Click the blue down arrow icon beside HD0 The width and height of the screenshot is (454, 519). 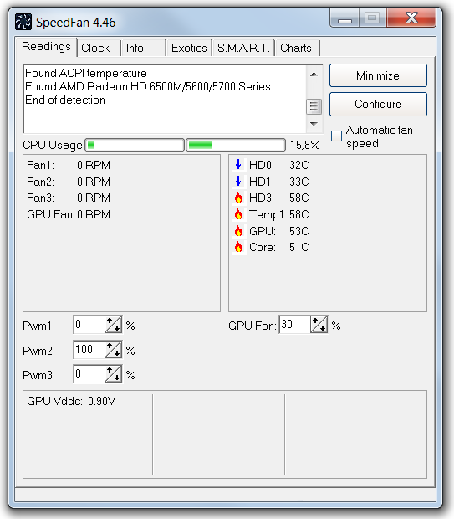click(238, 165)
